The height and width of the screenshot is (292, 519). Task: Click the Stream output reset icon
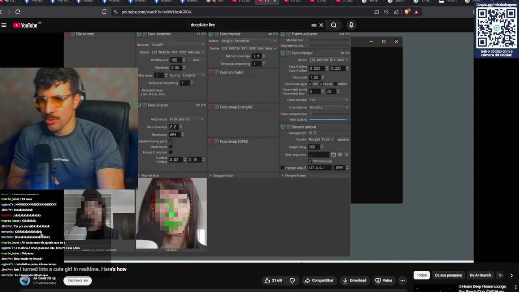[x=288, y=127]
